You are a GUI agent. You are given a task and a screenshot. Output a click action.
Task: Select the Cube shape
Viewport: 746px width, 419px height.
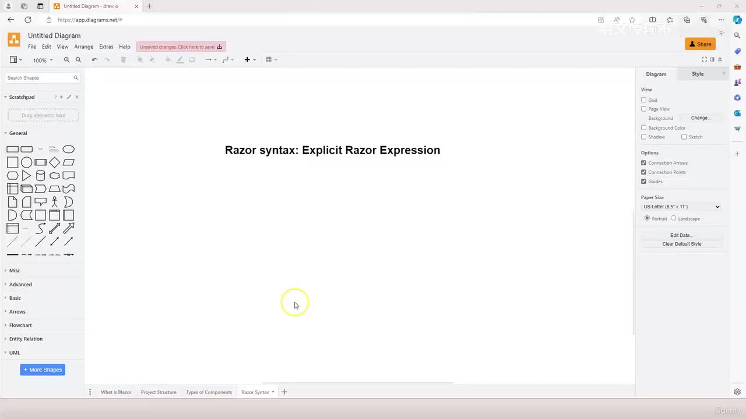[26, 189]
